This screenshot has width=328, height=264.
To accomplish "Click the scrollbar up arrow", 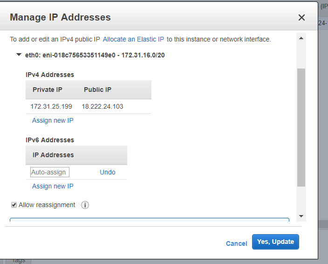I will (301, 38).
